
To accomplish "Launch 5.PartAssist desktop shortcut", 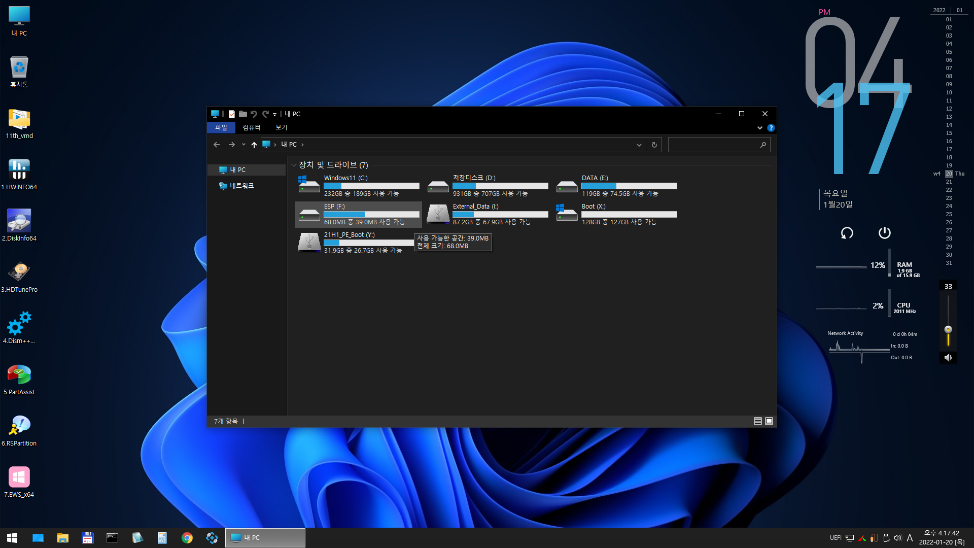I will [x=19, y=380].
